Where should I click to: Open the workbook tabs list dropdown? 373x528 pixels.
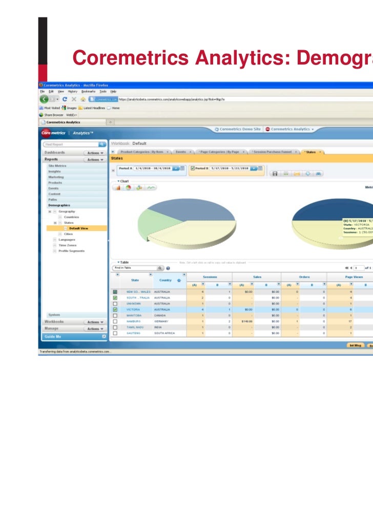pyautogui.click(x=113, y=152)
